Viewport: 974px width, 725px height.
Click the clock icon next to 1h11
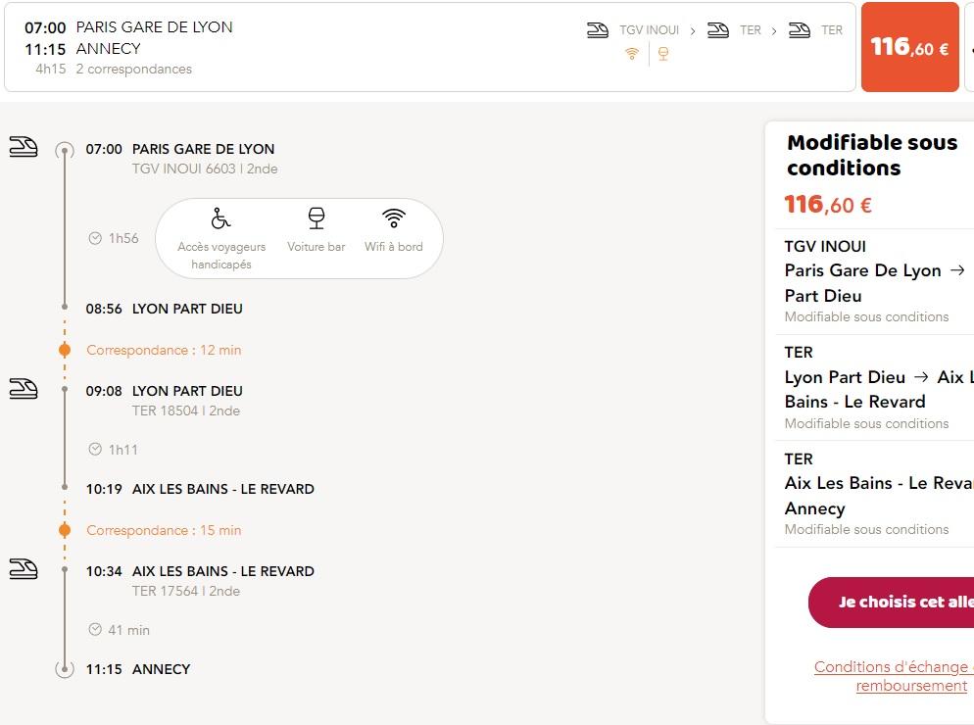95,449
